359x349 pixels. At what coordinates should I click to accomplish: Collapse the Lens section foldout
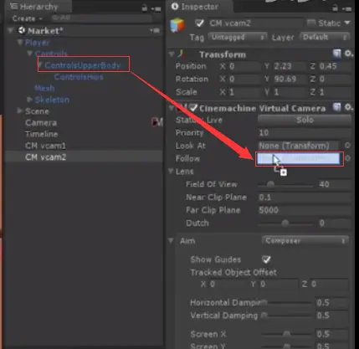click(x=171, y=172)
